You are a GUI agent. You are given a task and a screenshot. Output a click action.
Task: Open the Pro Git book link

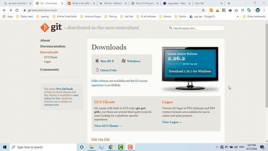tap(64, 89)
